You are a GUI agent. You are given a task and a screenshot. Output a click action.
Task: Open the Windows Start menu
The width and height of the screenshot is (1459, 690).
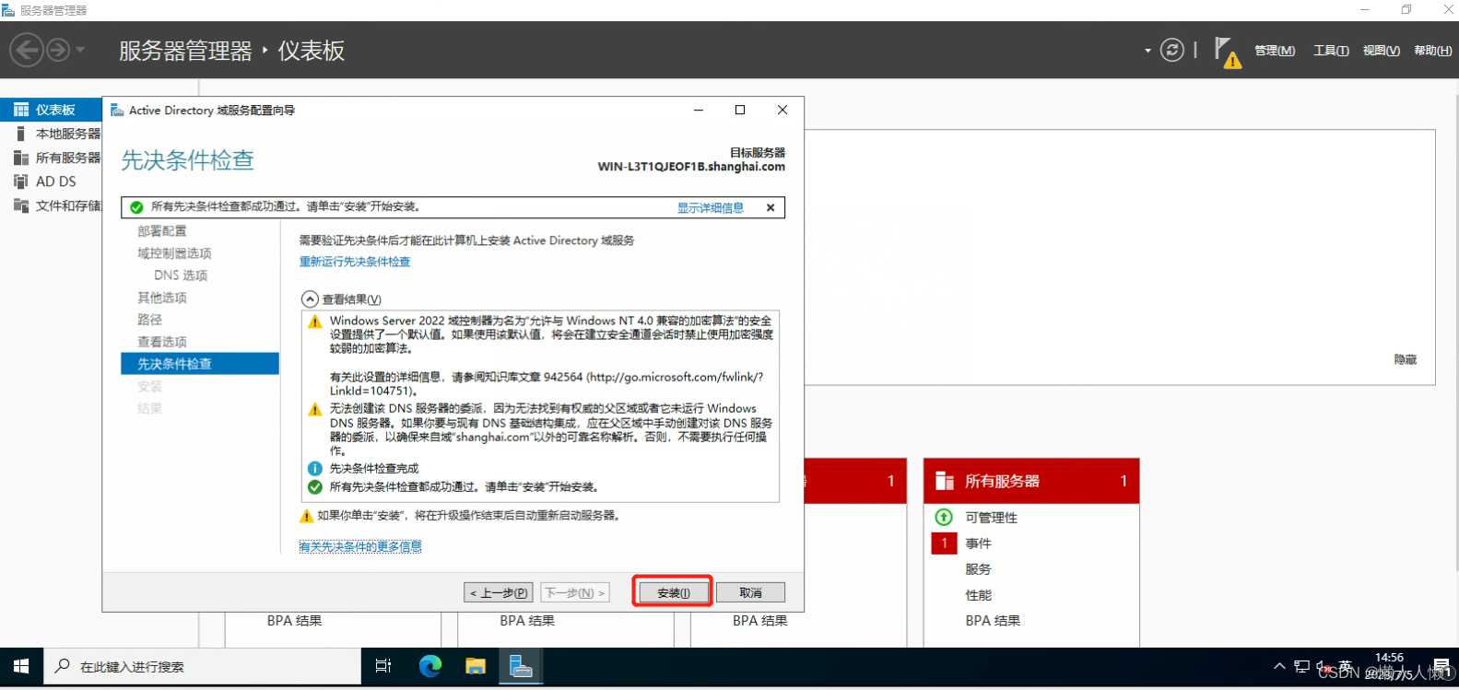pyautogui.click(x=21, y=666)
